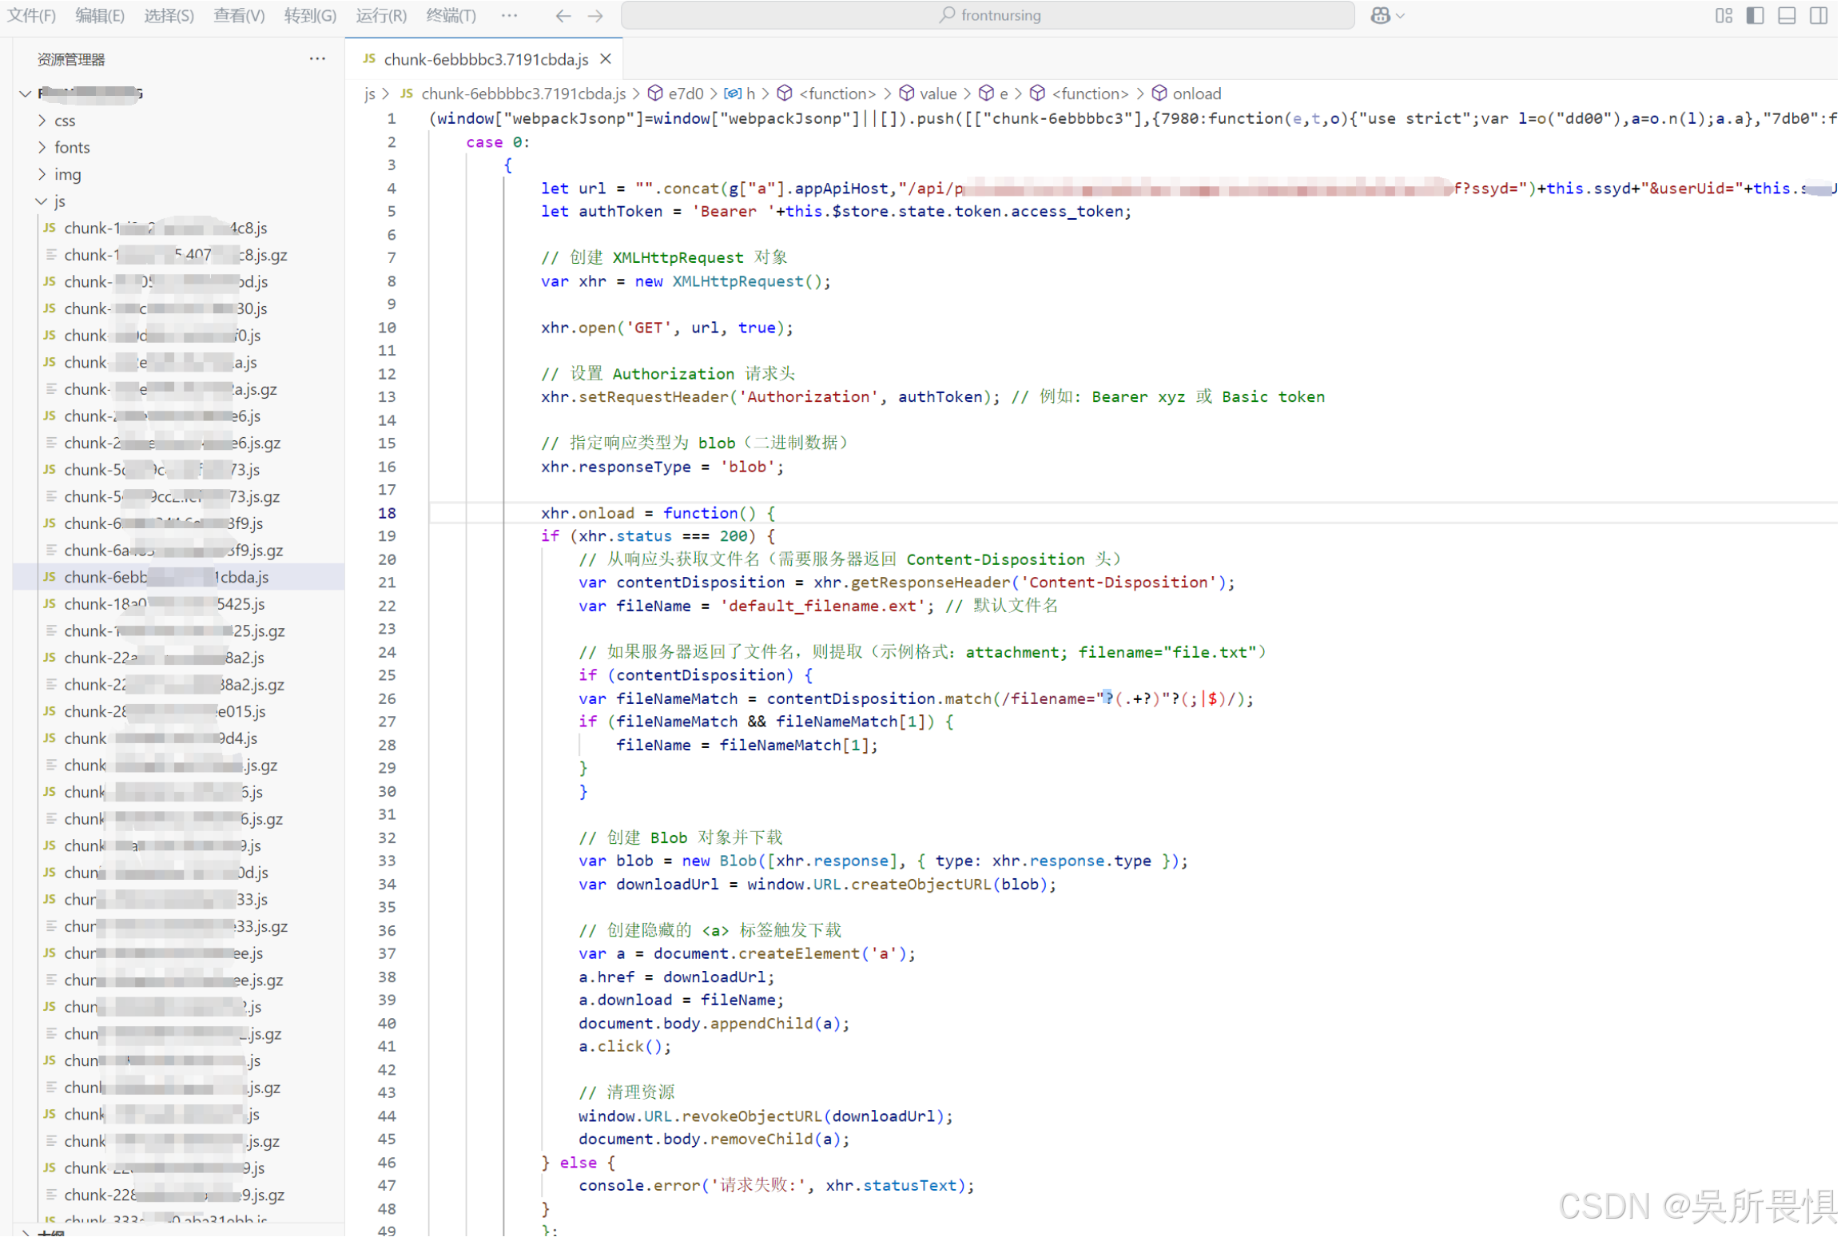The height and width of the screenshot is (1237, 1841).
Task: Open the file ending in e015.js
Action: pos(179,711)
